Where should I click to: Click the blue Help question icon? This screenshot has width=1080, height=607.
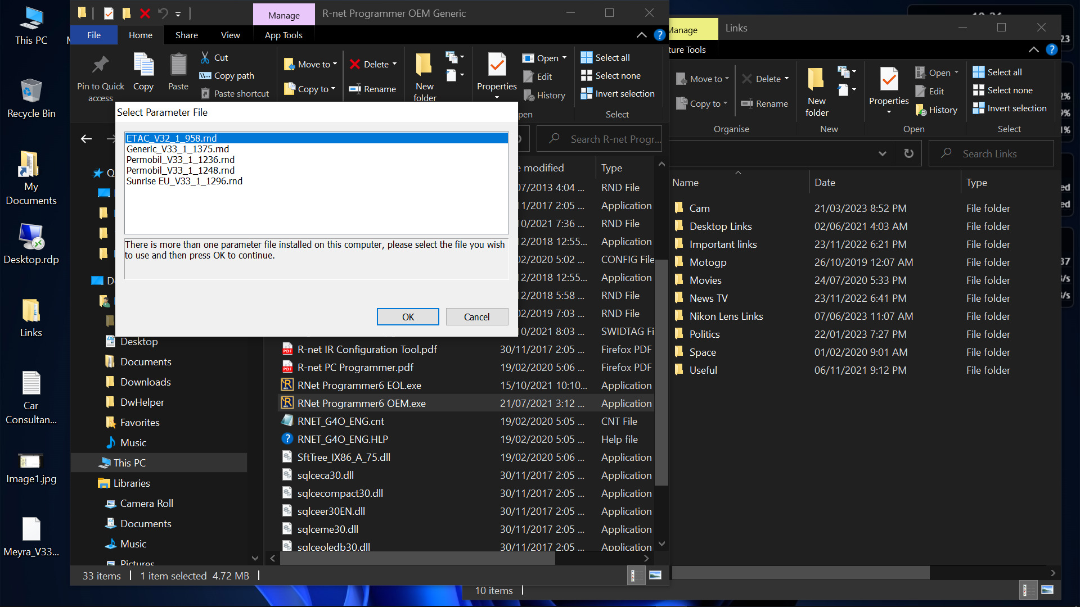click(x=659, y=35)
